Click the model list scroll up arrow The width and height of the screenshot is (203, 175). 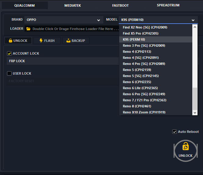point(195,27)
